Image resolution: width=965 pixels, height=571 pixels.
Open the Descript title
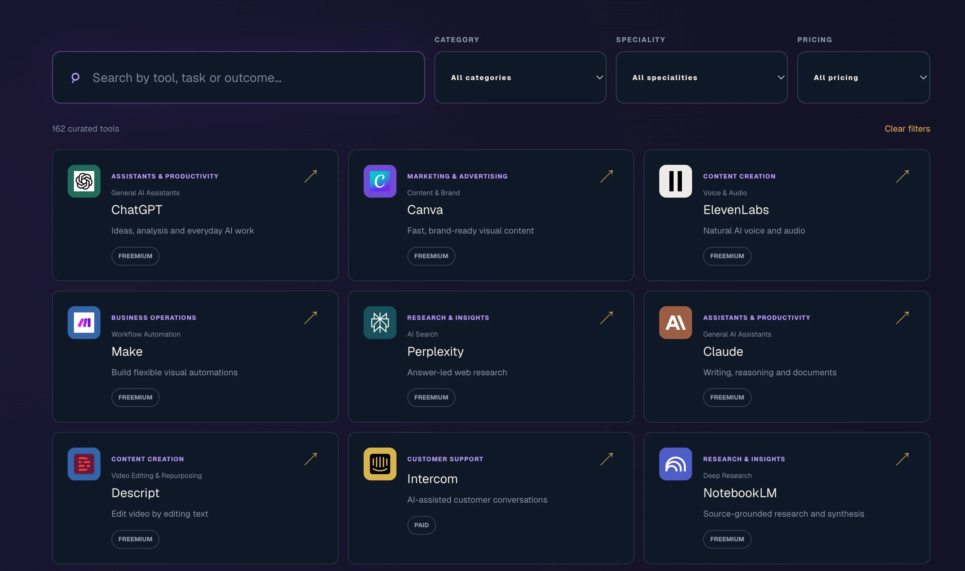pos(135,493)
